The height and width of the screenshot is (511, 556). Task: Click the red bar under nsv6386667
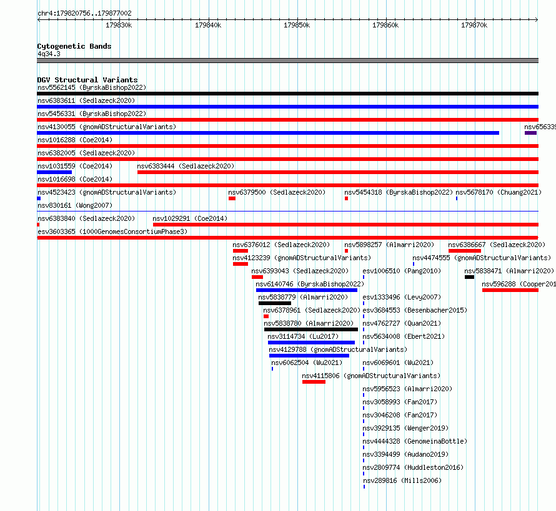point(465,251)
